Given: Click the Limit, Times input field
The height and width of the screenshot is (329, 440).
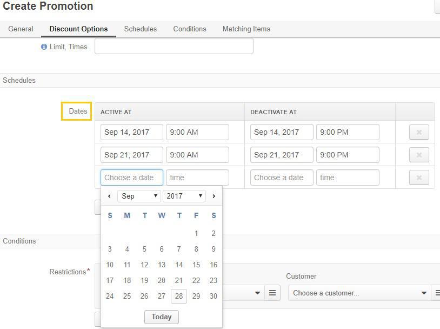Looking at the screenshot, I should point(174,46).
